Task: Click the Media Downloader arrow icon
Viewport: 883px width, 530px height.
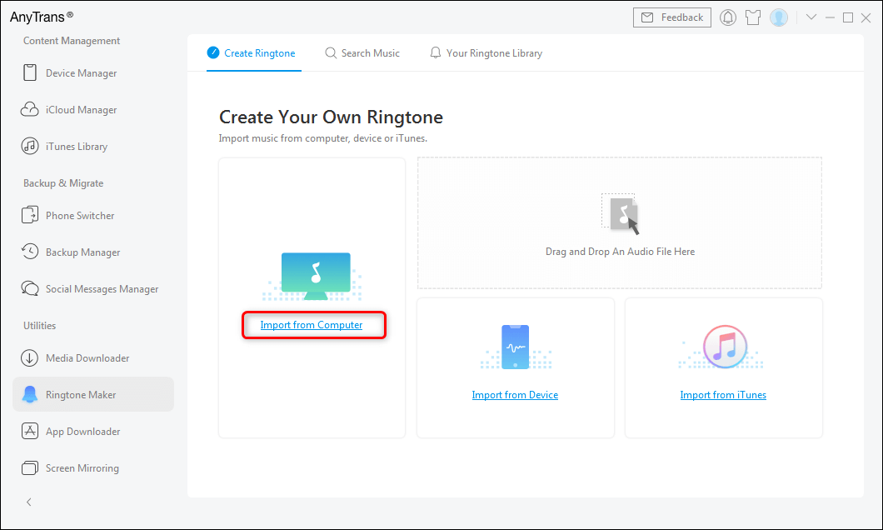Action: (30, 357)
